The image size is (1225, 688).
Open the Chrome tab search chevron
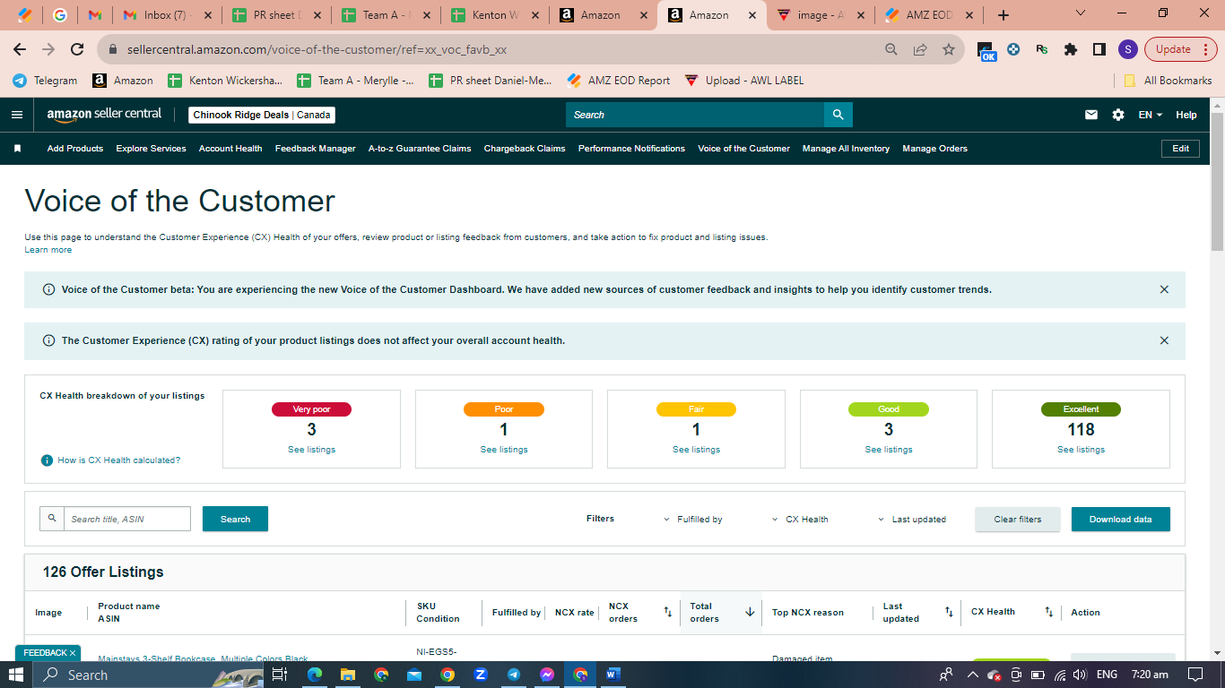[1080, 13]
